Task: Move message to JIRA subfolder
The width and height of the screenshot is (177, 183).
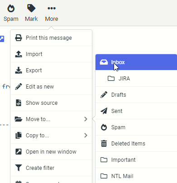Action: 136,79
